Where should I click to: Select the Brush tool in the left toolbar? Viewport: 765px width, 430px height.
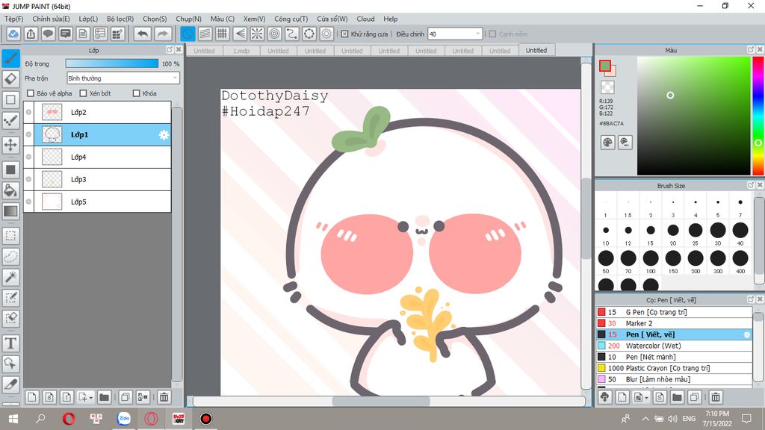pyautogui.click(x=10, y=58)
